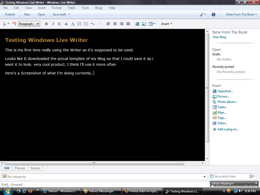Open the Windows Start orb
260x195 pixels.
(x=7, y=191)
